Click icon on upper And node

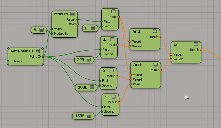(x=155, y=31)
